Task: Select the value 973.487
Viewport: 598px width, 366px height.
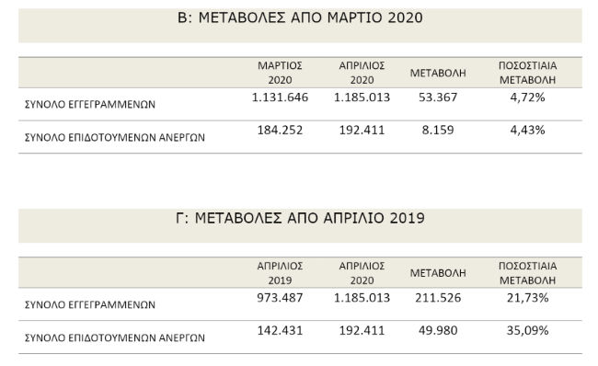Action: (x=280, y=298)
